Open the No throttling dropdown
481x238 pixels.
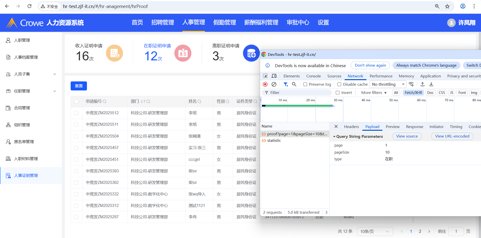pos(388,84)
